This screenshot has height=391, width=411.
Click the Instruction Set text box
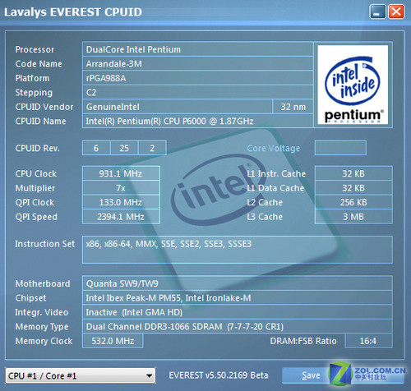pos(238,250)
